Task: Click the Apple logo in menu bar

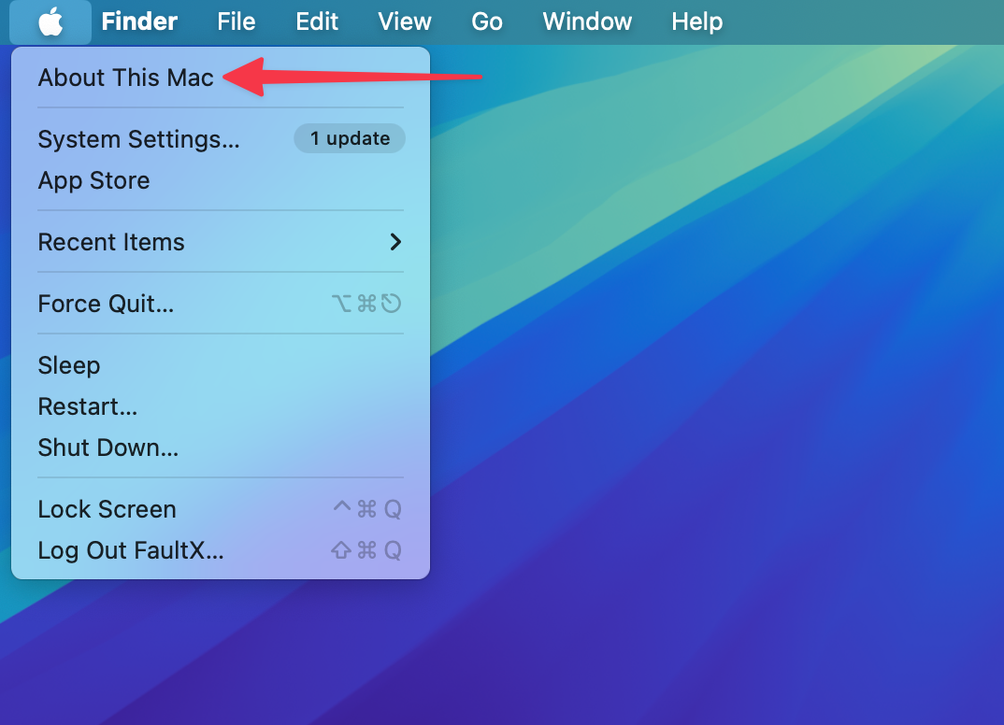Action: [50, 21]
